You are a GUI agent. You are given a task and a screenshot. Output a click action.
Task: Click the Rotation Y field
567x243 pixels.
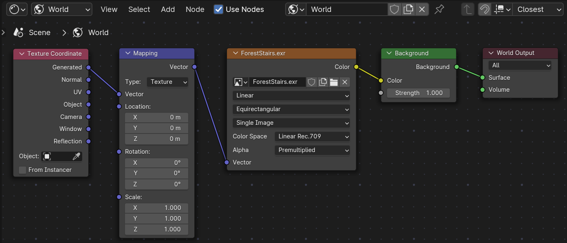click(x=156, y=173)
